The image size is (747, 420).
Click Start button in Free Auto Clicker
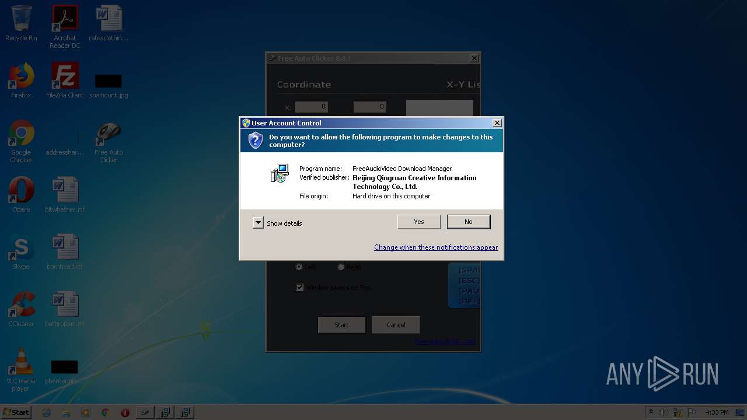341,325
